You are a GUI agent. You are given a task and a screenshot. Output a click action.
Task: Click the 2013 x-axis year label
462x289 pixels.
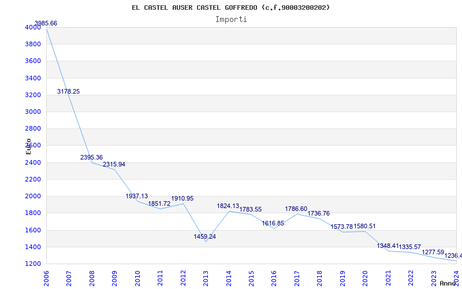(x=206, y=279)
